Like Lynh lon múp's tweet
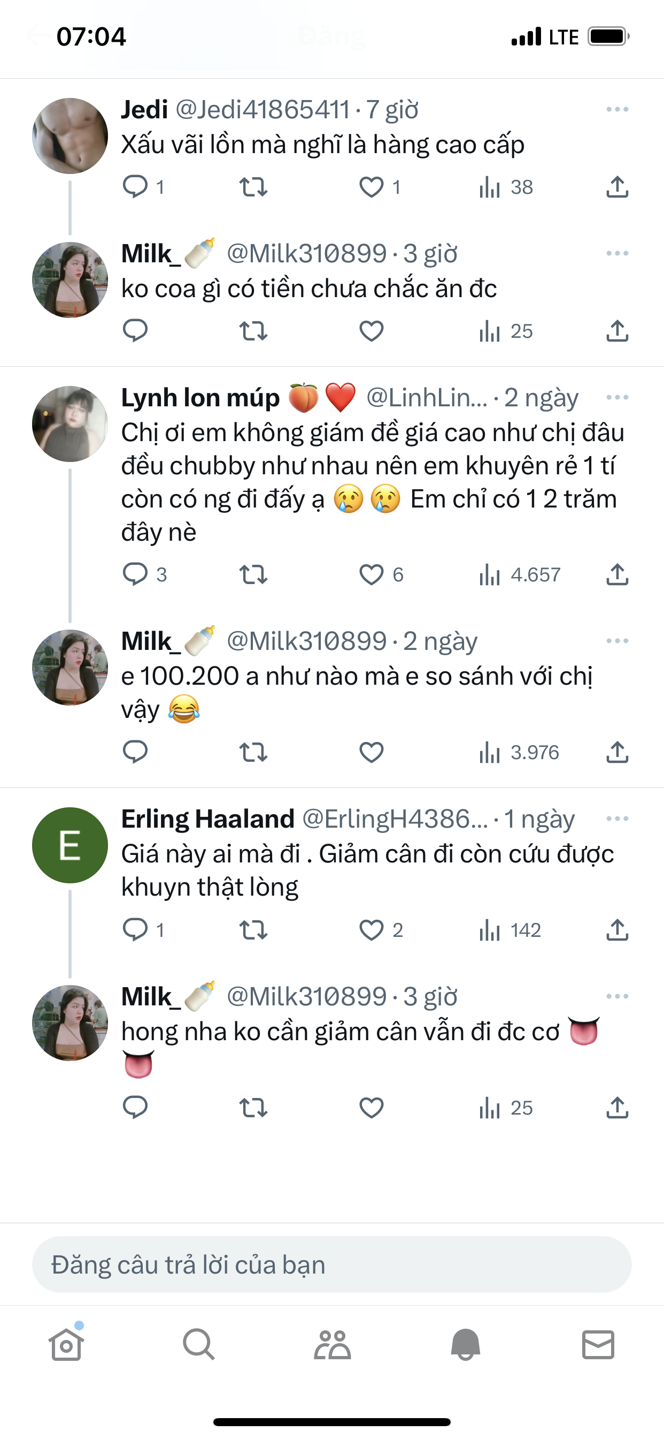 coord(371,574)
